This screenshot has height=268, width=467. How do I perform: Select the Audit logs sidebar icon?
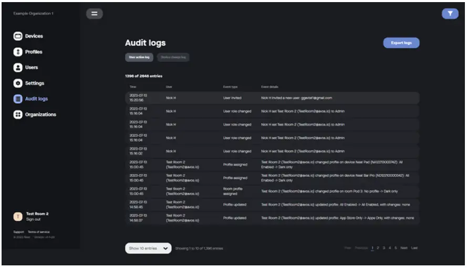point(17,99)
